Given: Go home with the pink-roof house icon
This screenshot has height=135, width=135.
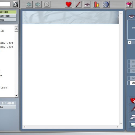Looking at the screenshot, I should click(x=129, y=4).
